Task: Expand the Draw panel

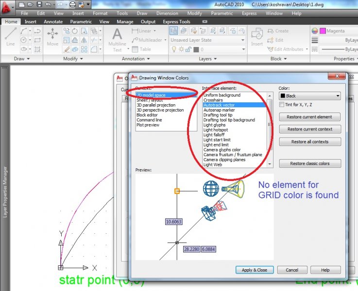Action: pyautogui.click(x=22, y=59)
